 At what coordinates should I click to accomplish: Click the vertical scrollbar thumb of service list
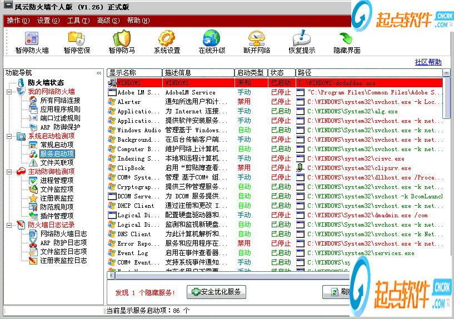[x=446, y=98]
